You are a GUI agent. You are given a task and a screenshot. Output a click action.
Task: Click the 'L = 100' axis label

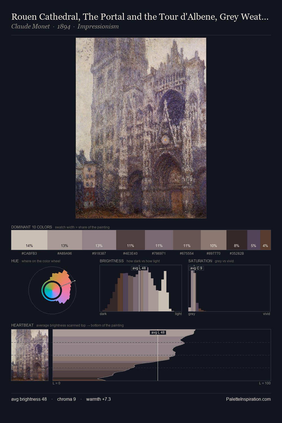coord(265,383)
